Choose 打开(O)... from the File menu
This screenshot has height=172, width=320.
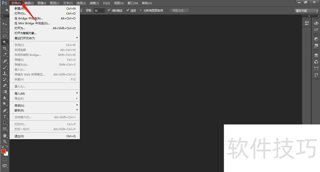44,13
